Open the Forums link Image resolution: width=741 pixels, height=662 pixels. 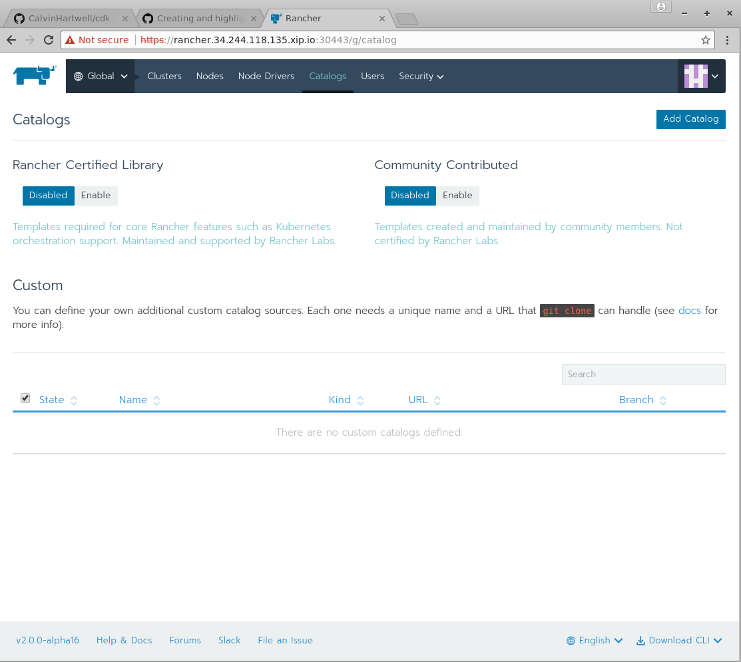tap(185, 640)
